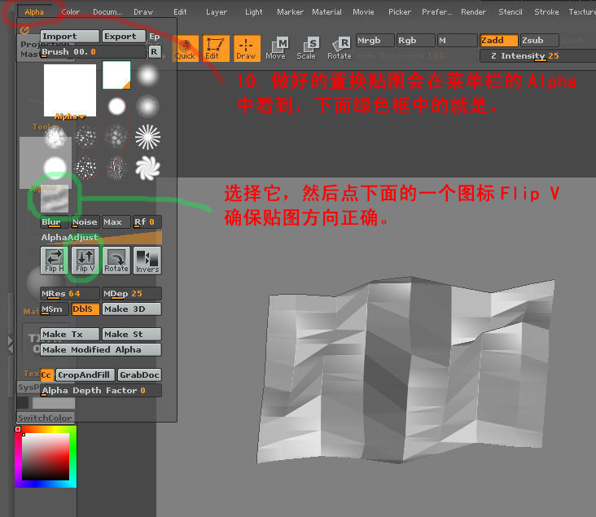Select the cracked cell pattern alpha
The image size is (596, 517).
pos(116,137)
